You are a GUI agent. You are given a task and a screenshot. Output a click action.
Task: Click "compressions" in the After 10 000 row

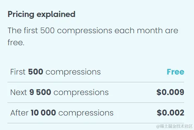click(86, 113)
